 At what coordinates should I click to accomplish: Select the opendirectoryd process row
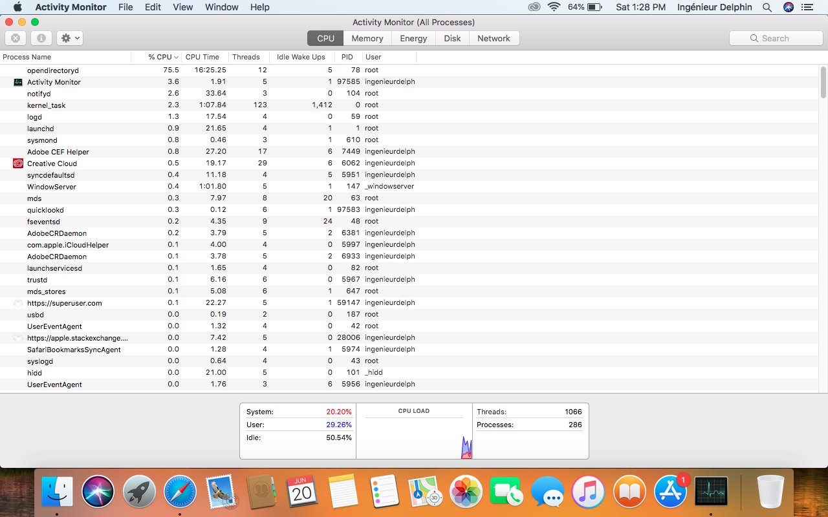click(x=409, y=70)
